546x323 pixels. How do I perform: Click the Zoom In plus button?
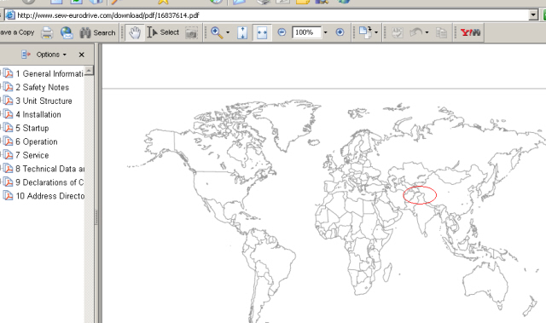click(x=340, y=32)
